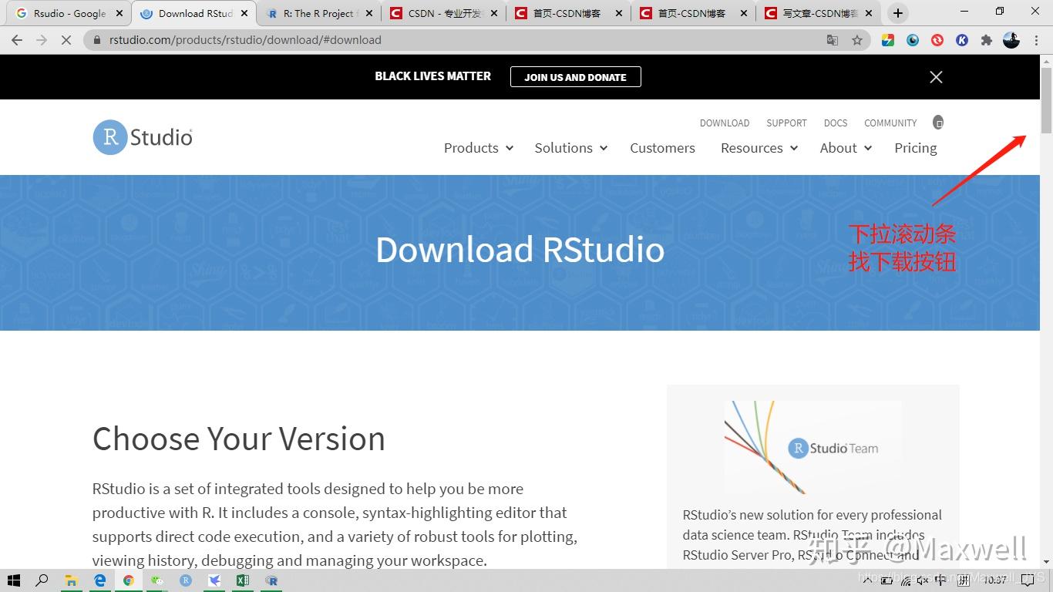The width and height of the screenshot is (1053, 592).
Task: Click the Chrome profile avatar icon
Action: pos(1011,39)
